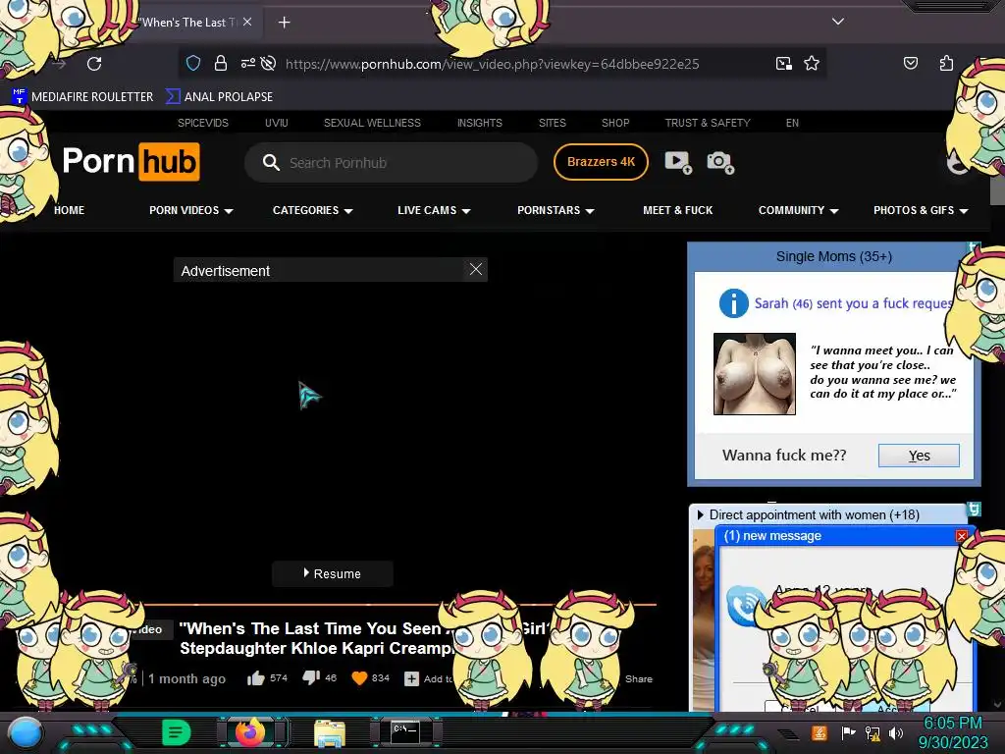Screen dimensions: 1005x754
Task: Expand the COMMUNITY dropdown
Action: (798, 210)
